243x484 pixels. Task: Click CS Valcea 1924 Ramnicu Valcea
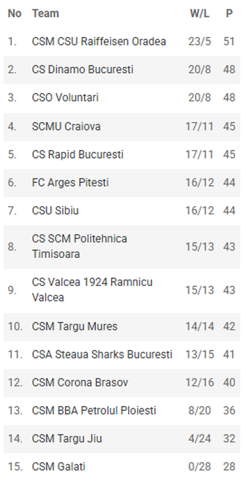click(x=92, y=290)
